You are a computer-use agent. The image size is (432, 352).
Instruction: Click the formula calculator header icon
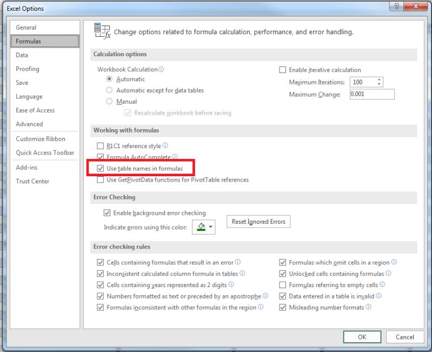click(x=102, y=31)
